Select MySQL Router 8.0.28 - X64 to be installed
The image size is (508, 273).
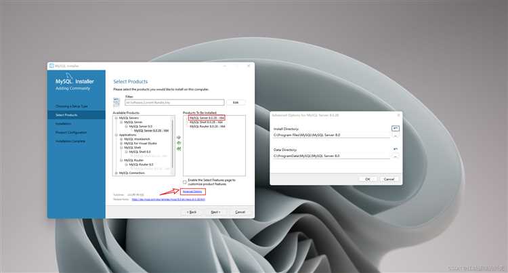pos(207,126)
